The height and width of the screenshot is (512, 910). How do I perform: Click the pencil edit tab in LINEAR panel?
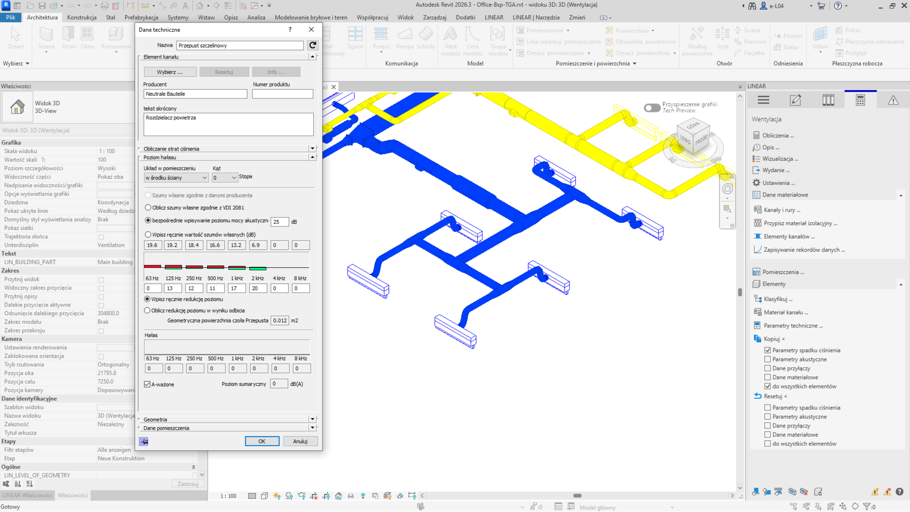[795, 100]
